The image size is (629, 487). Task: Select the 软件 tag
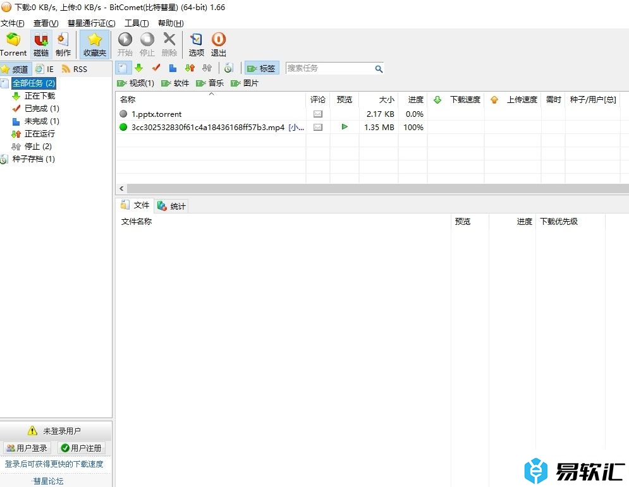point(175,83)
